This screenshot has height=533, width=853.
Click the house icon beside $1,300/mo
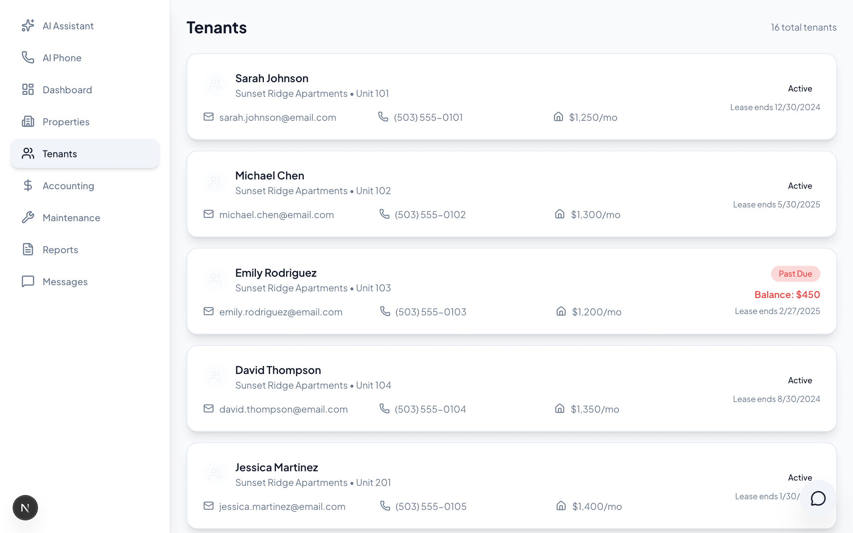click(560, 214)
